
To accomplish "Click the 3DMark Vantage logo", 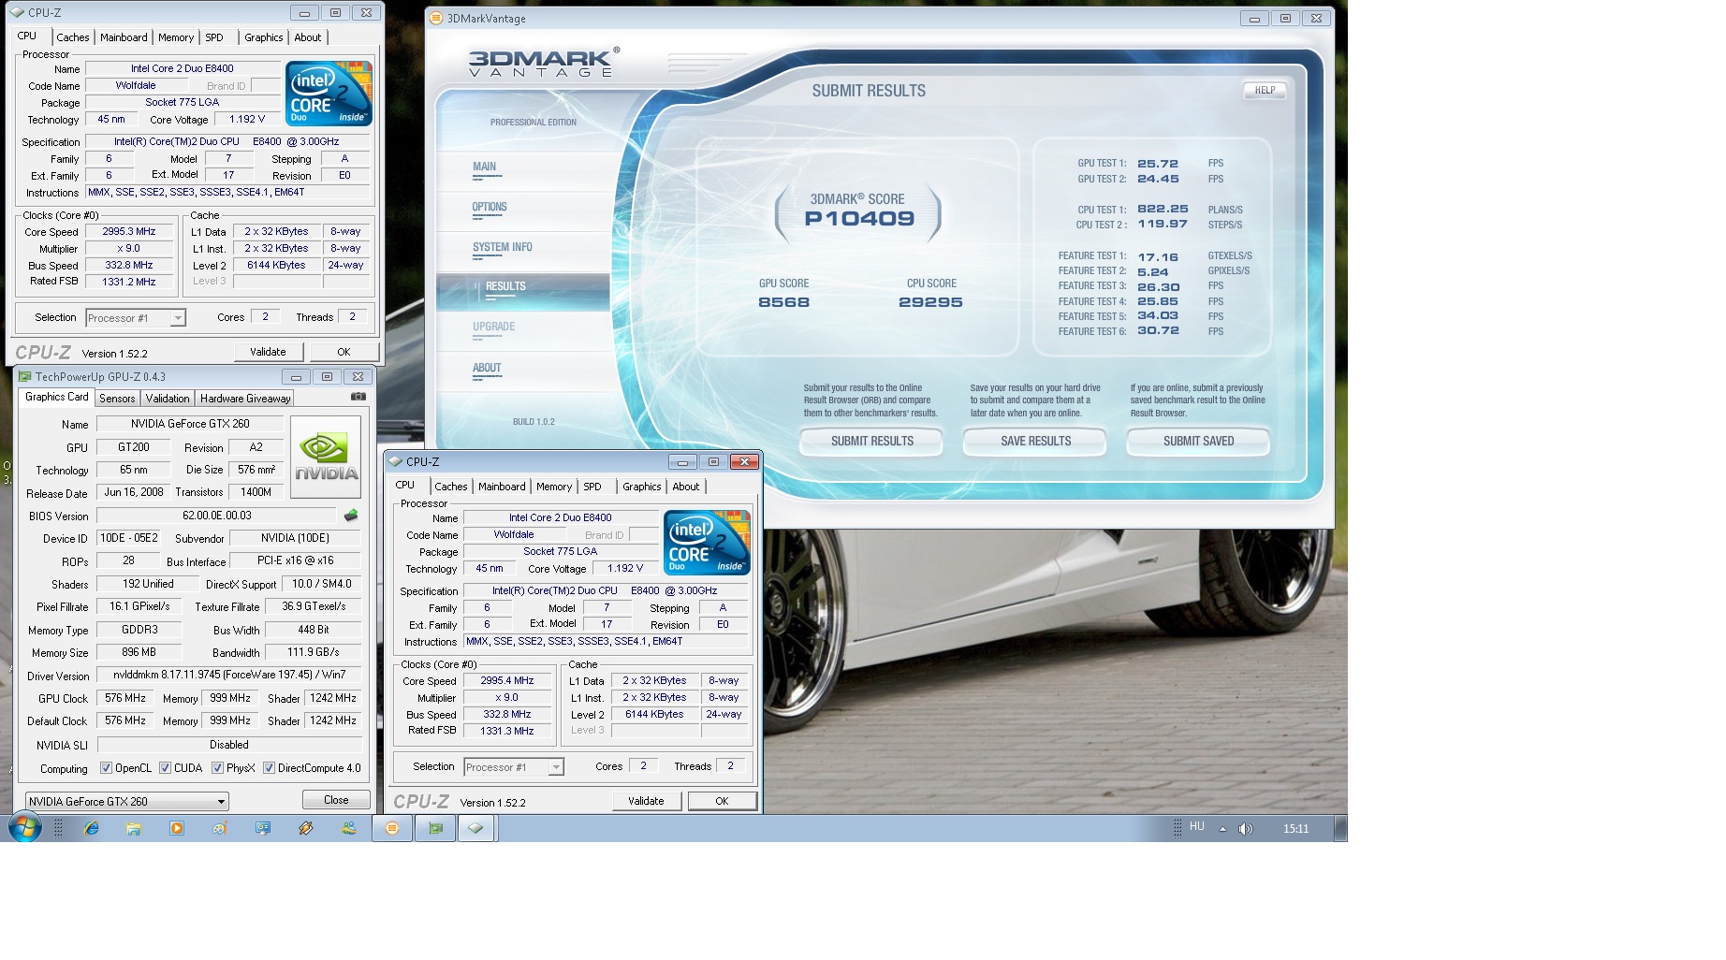I will pyautogui.click(x=543, y=63).
